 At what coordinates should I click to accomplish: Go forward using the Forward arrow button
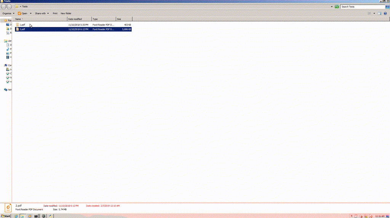point(9,7)
